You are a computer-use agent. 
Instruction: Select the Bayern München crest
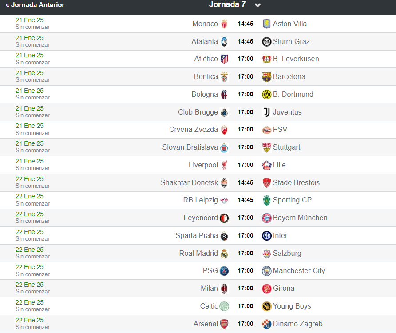(266, 218)
